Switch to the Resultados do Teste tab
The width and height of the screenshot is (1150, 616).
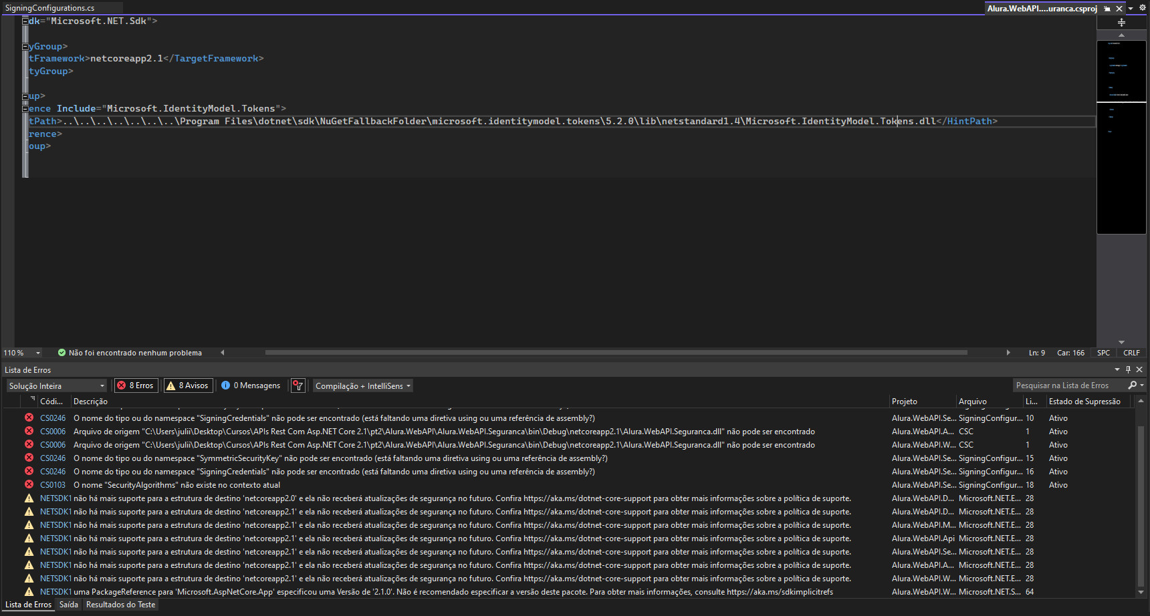[x=121, y=605]
